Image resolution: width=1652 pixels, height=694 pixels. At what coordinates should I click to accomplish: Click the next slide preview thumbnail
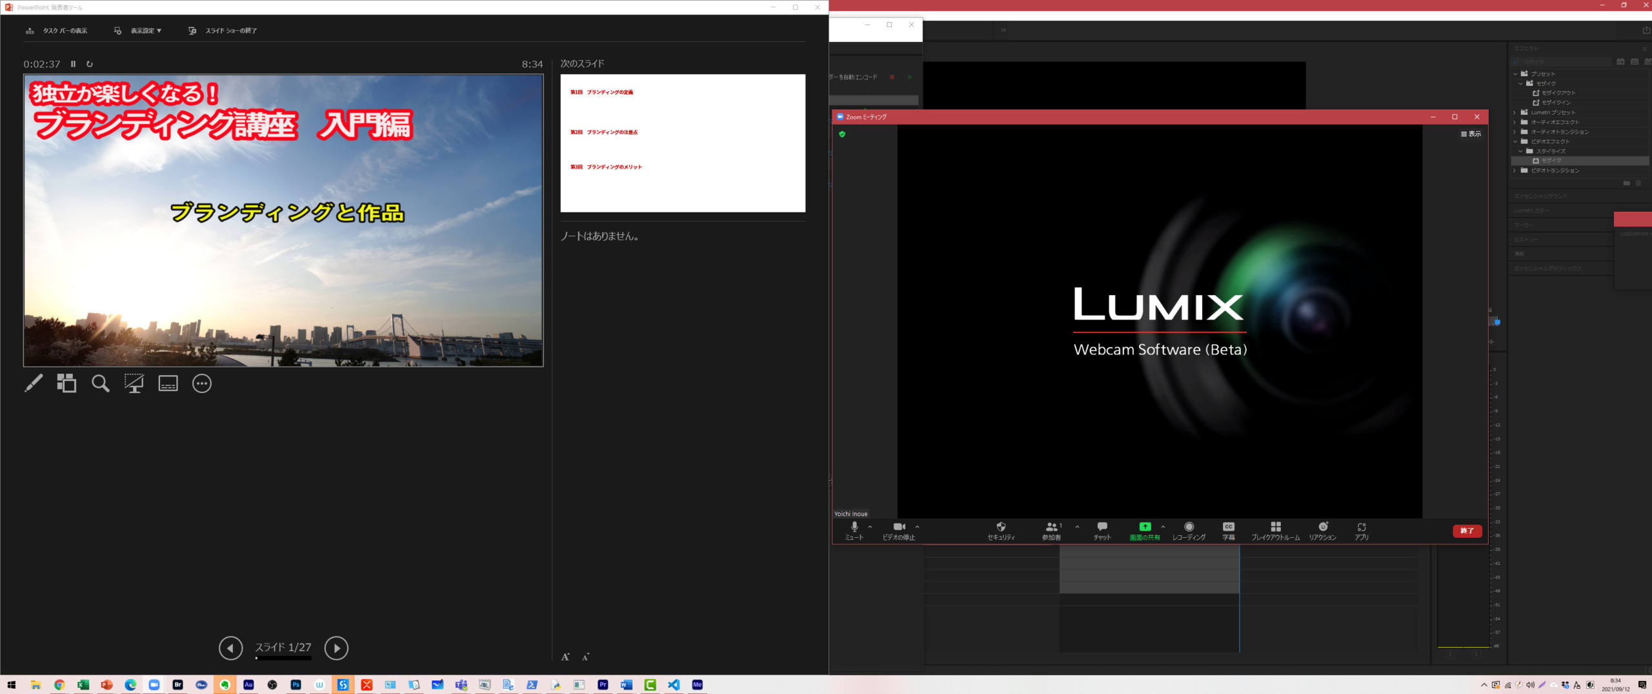click(683, 143)
